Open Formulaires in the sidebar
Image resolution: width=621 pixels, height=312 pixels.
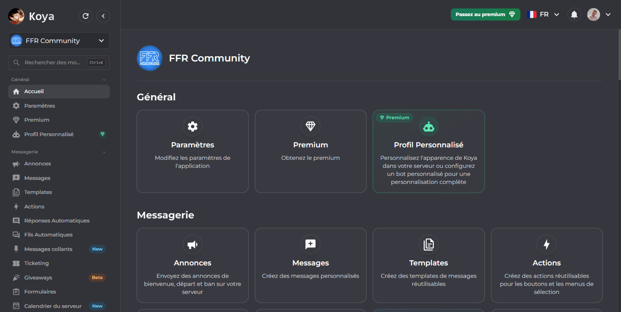(x=59, y=292)
